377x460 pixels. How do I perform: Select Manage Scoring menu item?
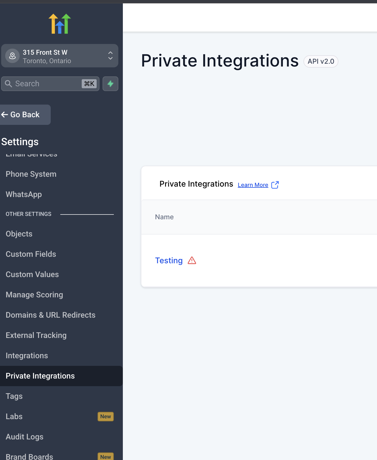point(34,295)
